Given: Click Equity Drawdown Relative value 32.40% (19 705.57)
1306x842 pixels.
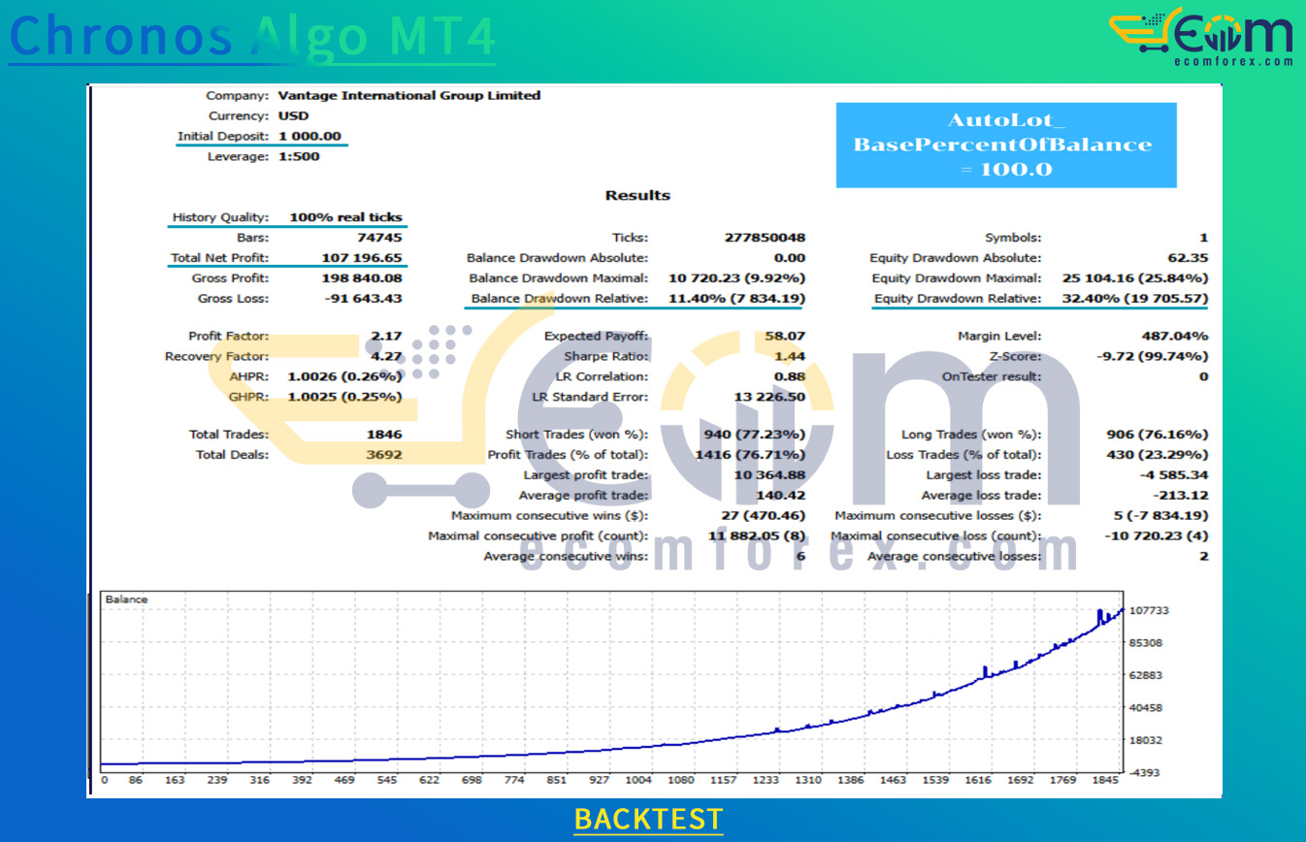Looking at the screenshot, I should point(1135,300).
